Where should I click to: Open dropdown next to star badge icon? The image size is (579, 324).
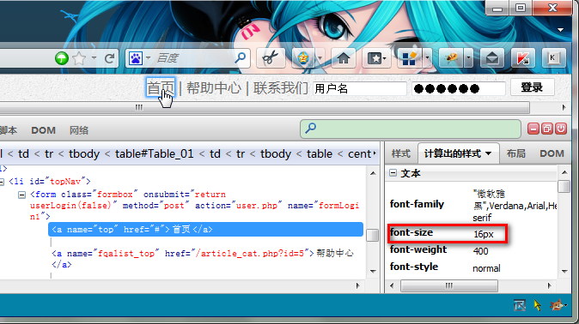320,58
